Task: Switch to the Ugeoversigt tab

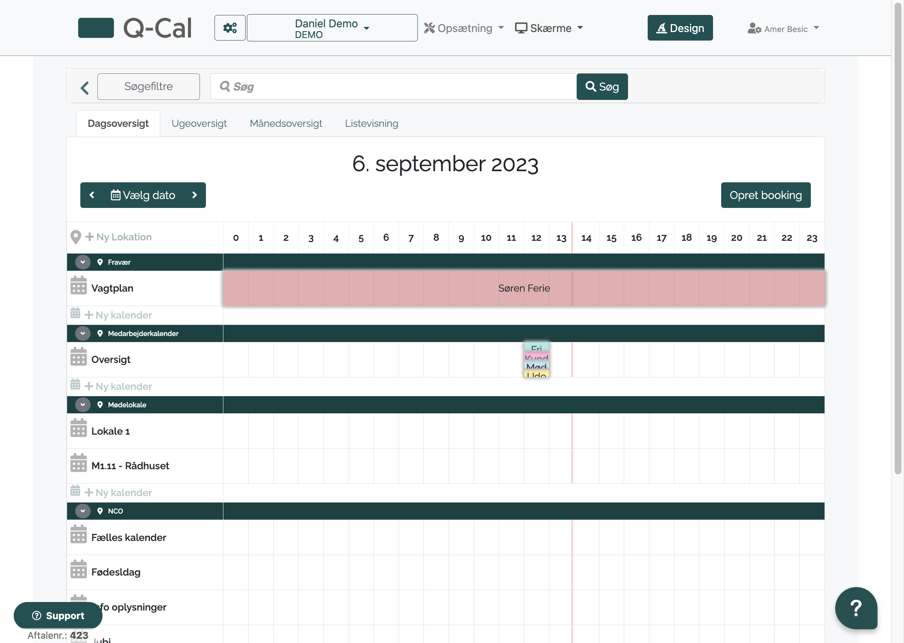Action: 199,123
